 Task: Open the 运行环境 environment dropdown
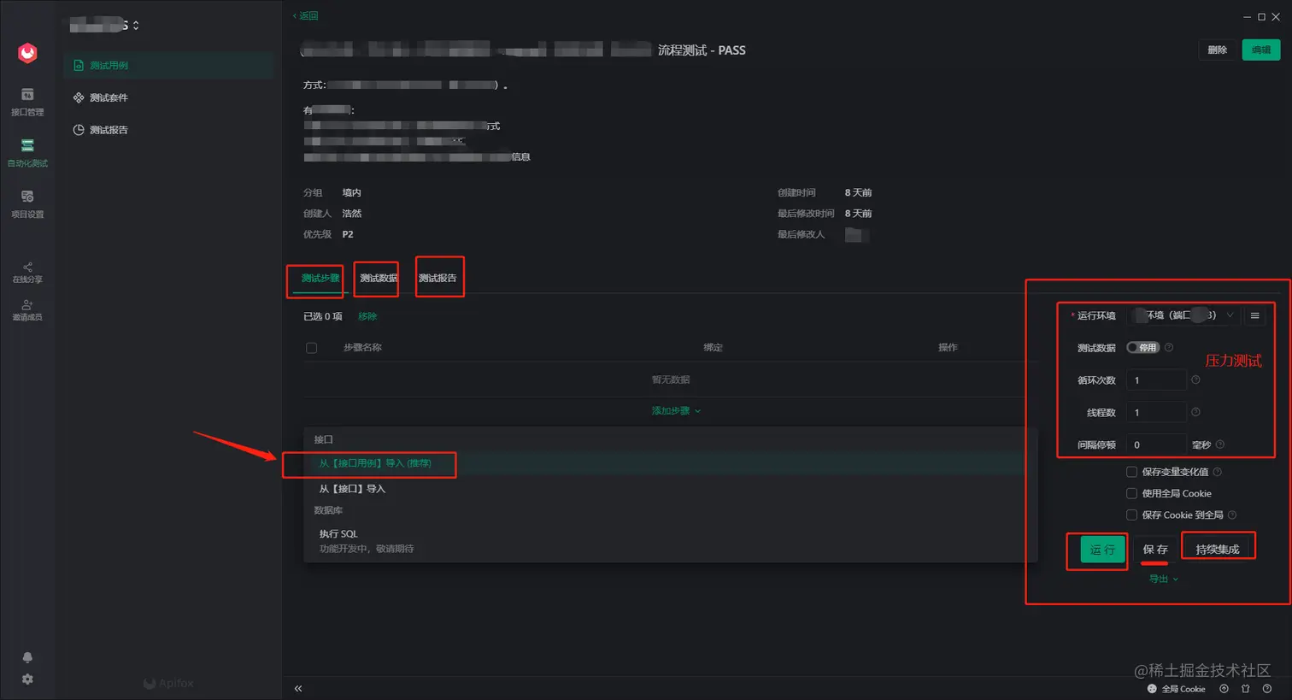tap(1183, 315)
